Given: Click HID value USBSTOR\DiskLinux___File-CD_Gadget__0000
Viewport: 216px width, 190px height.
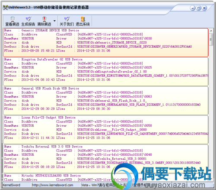Looking at the screenshot, I should pos(112,130).
